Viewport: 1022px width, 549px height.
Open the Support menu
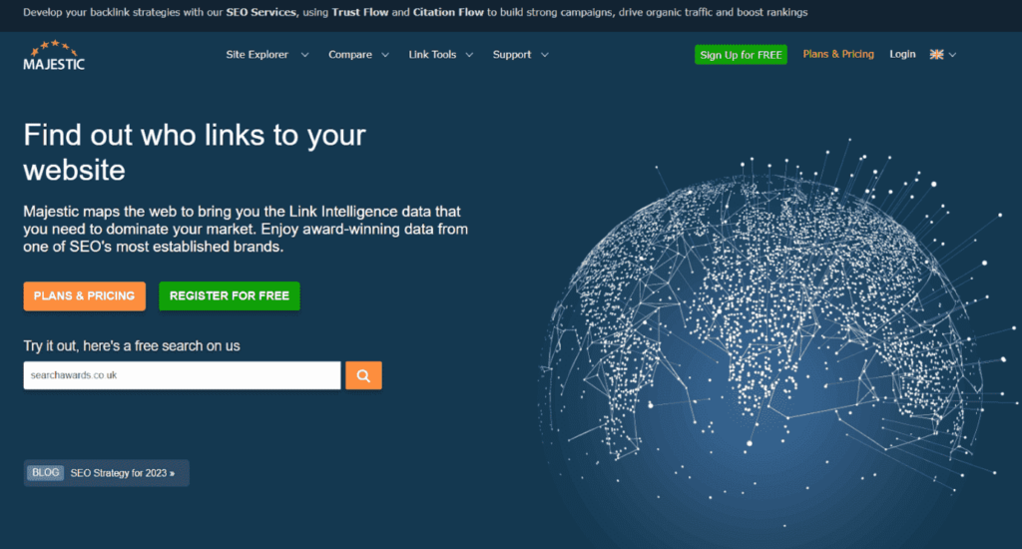512,55
